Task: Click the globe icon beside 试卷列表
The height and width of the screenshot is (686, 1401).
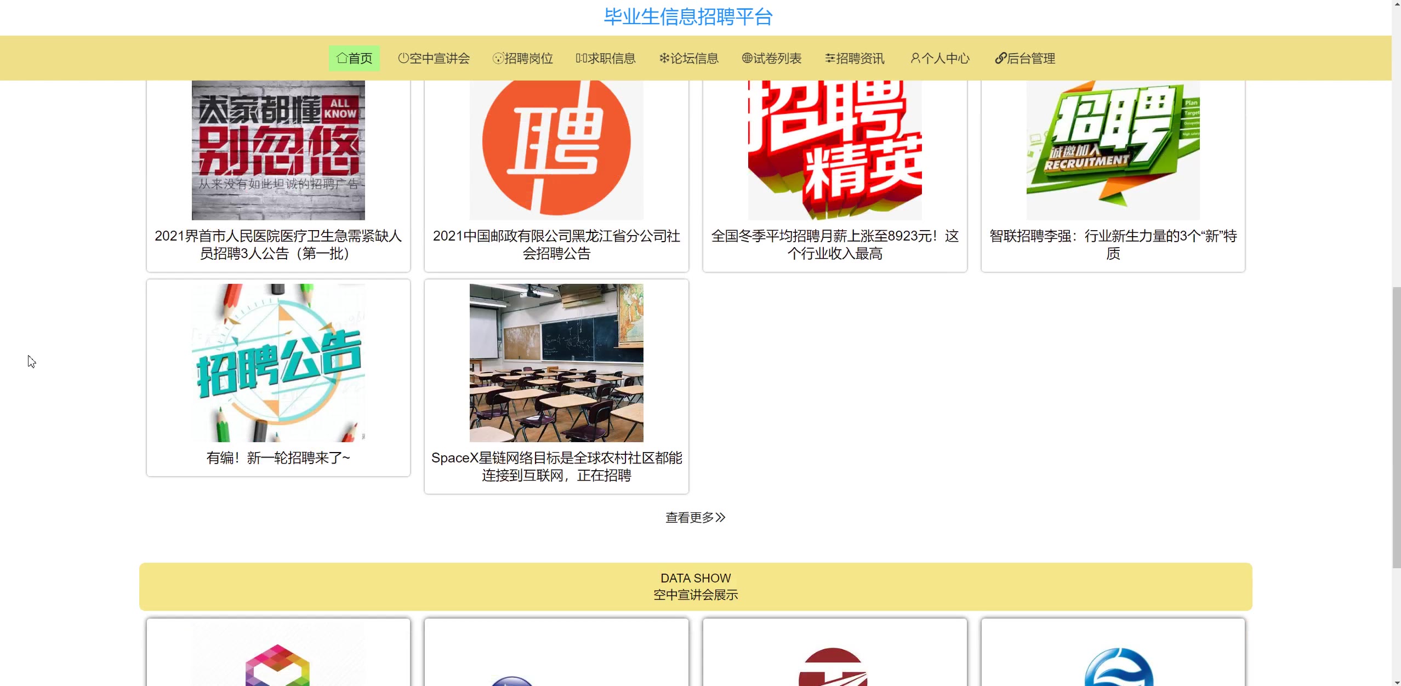Action: (x=747, y=58)
